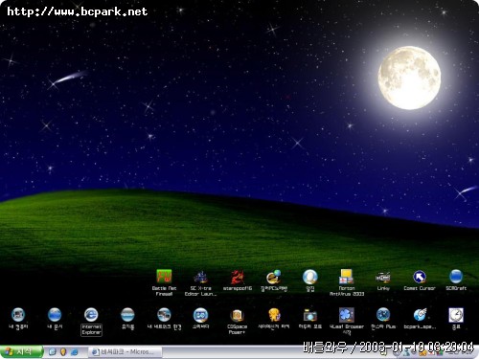This screenshot has height=359, width=479.
Task: Launch Internet Explorer desktop icon
Action: 91,315
